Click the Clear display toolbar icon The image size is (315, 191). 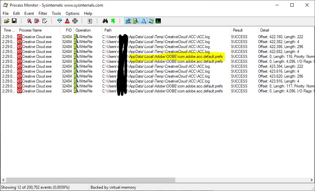[45, 21]
